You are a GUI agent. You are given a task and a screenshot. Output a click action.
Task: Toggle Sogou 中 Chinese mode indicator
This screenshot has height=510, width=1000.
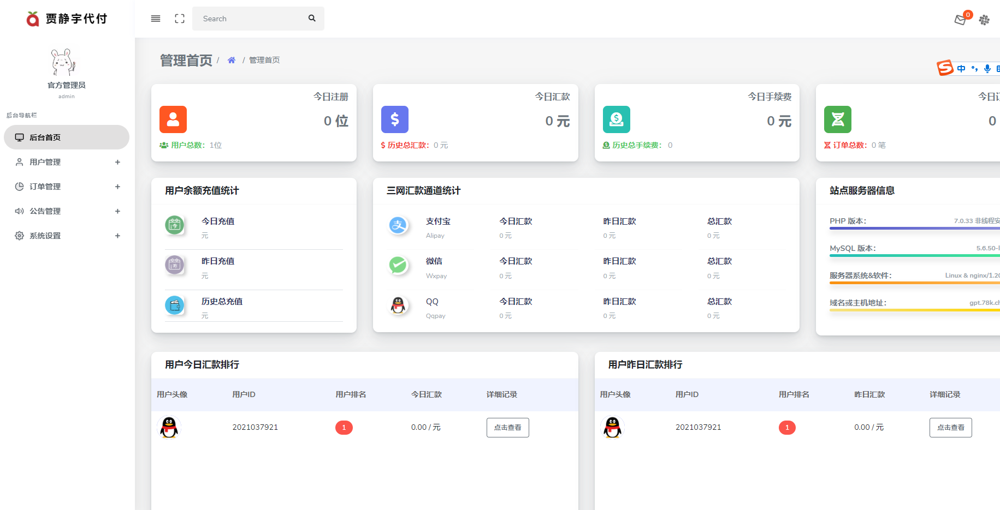[x=961, y=69]
